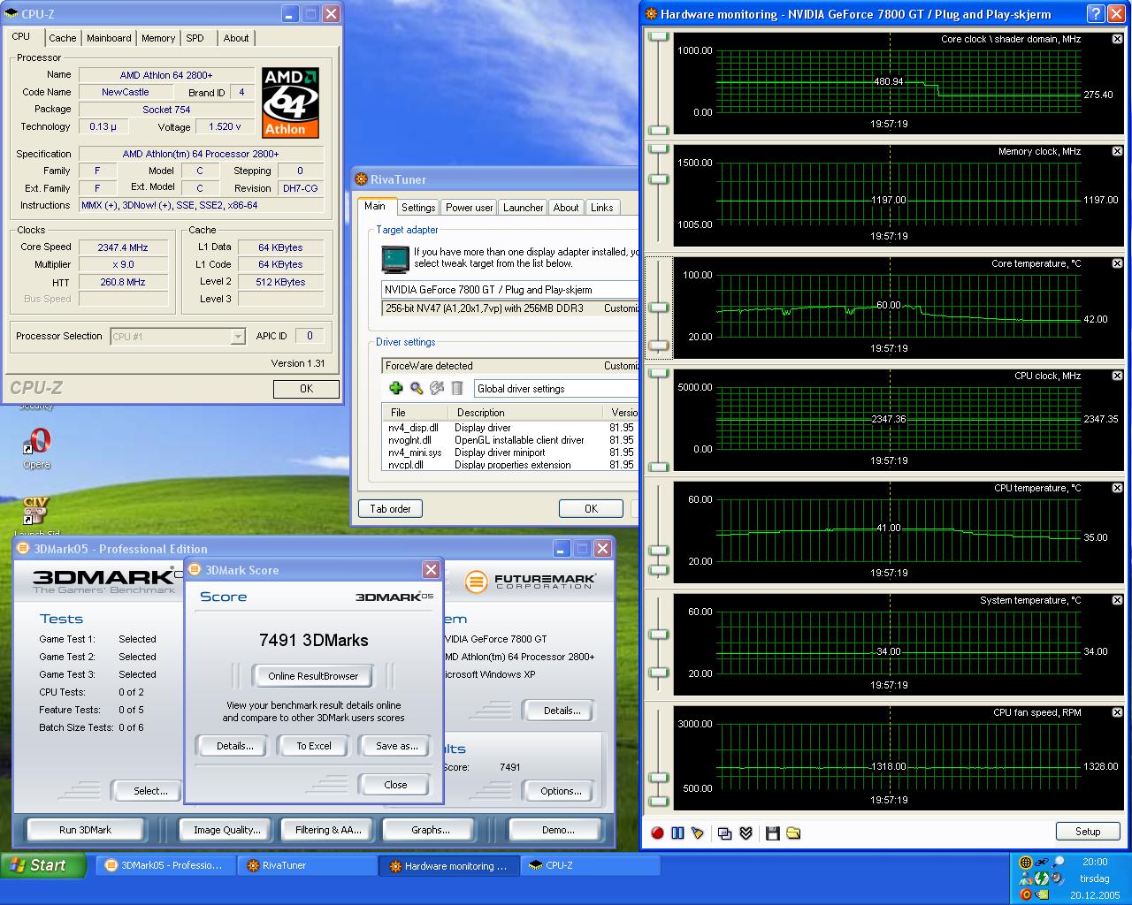Close the System temperature graph with its X
This screenshot has width=1132, height=905.
point(1117,600)
